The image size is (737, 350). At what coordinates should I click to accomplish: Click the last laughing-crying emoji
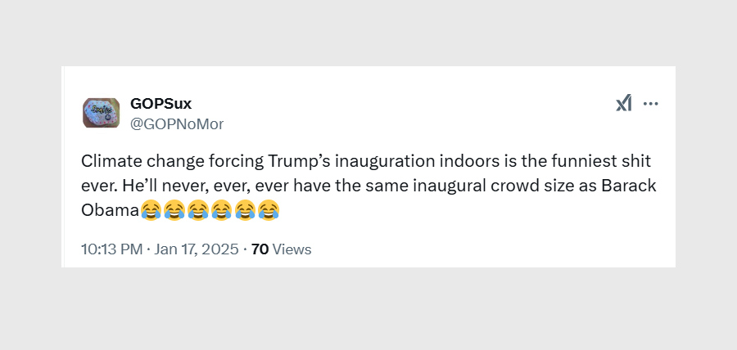pos(269,211)
